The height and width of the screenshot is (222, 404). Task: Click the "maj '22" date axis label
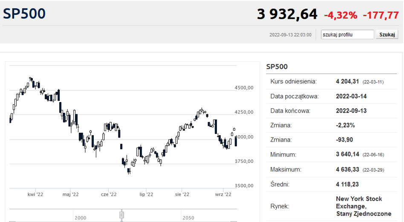(x=71, y=194)
